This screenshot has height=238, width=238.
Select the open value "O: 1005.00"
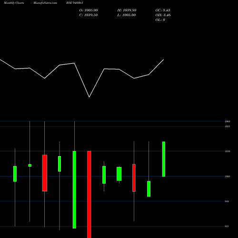(x=89, y=10)
